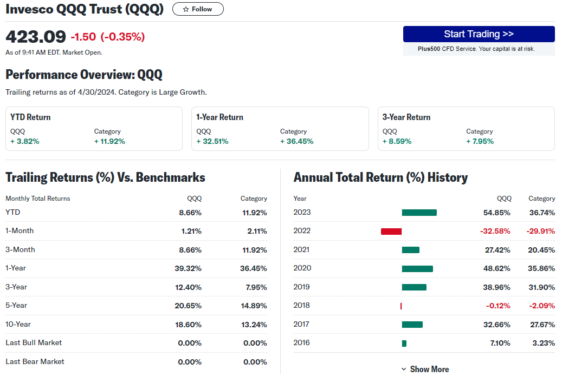Click the red bar for year 2022

tap(391, 232)
